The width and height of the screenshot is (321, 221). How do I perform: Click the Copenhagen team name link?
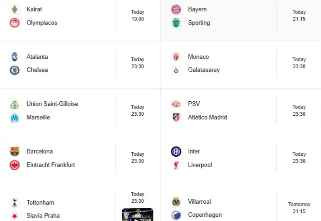point(205,215)
